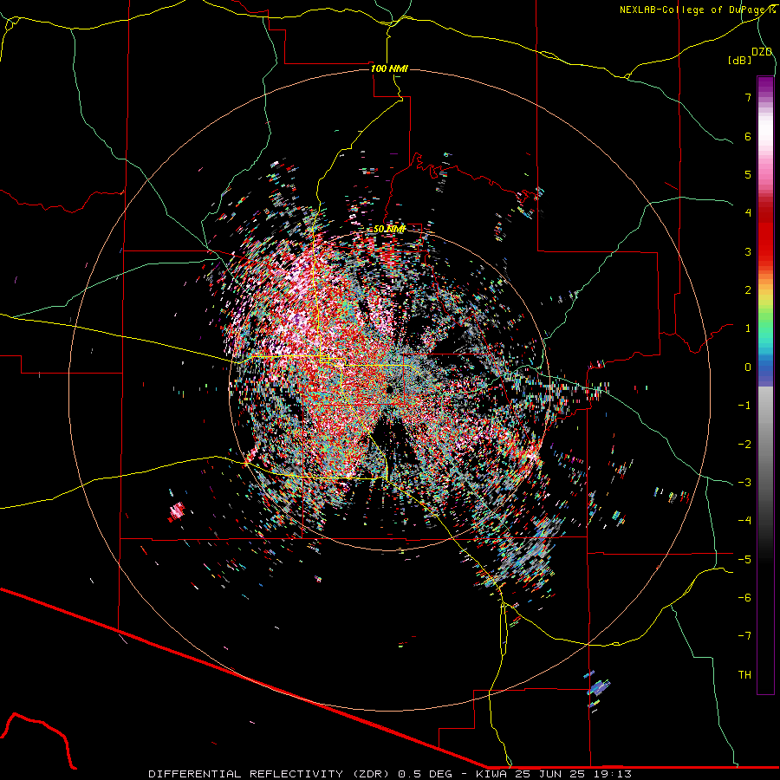Click the Differential Reflectivity KIWA caption text

click(390, 774)
